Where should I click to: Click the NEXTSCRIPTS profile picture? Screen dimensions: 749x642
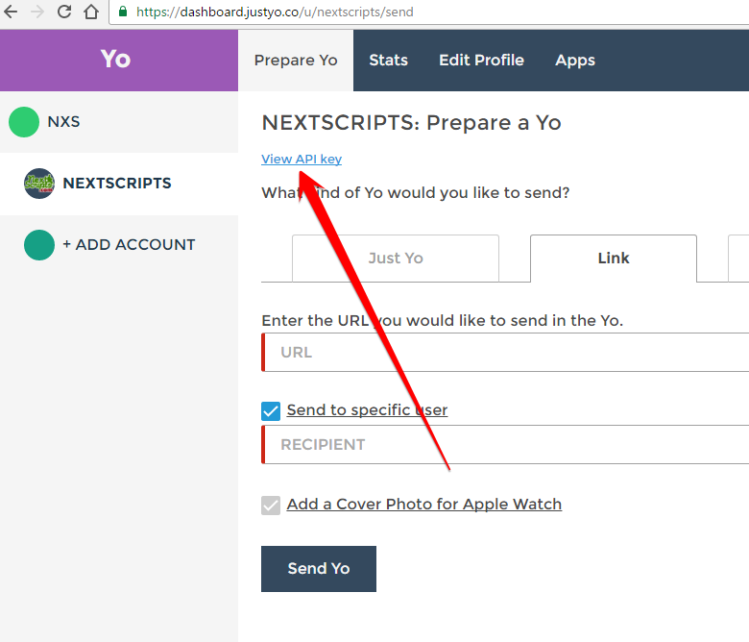(39, 184)
